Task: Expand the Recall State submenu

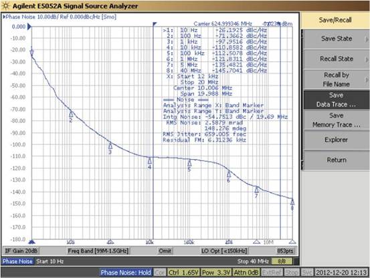Action: pyautogui.click(x=336, y=59)
